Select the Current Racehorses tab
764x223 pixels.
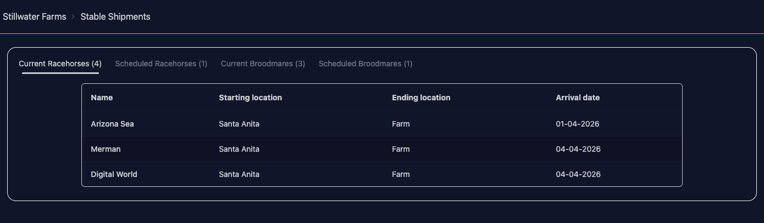(x=60, y=64)
